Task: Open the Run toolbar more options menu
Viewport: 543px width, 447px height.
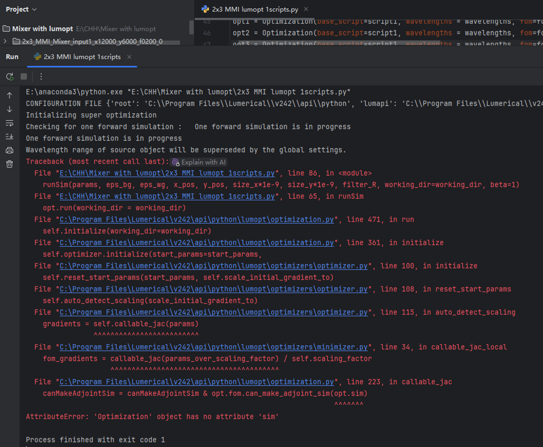Action: [x=41, y=76]
